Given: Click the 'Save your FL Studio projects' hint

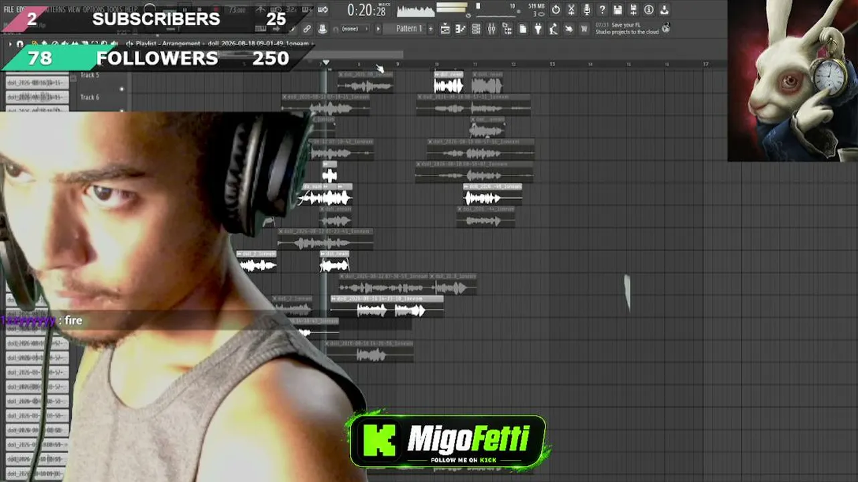Looking at the screenshot, I should [627, 28].
